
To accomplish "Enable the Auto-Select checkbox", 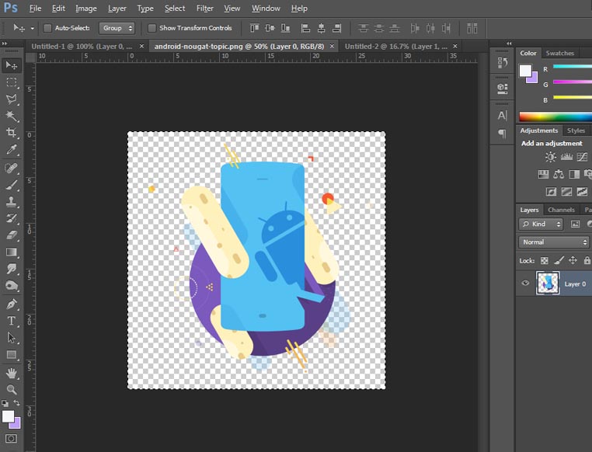I will tap(47, 28).
